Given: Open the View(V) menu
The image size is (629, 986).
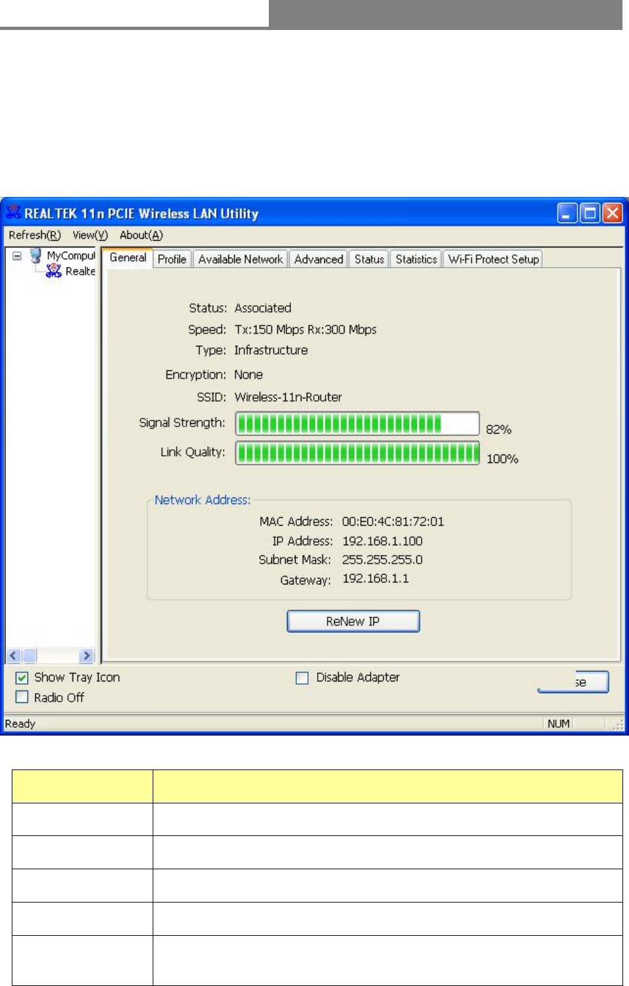Looking at the screenshot, I should tap(90, 235).
